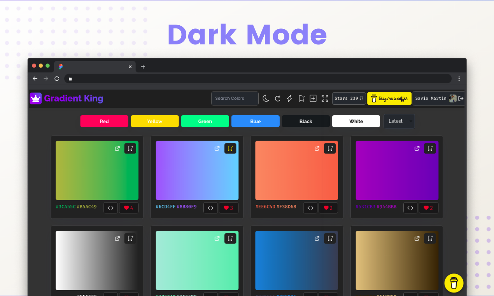Bookmark the purple #531CB3 gradient
This screenshot has width=494, height=296.
point(430,148)
